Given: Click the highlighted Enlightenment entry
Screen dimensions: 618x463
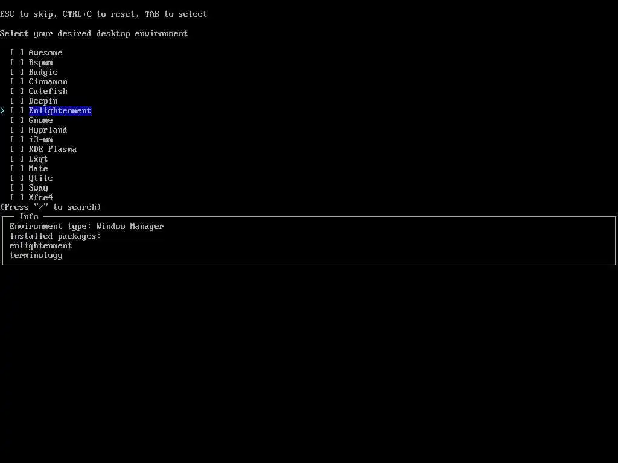Looking at the screenshot, I should pos(60,111).
